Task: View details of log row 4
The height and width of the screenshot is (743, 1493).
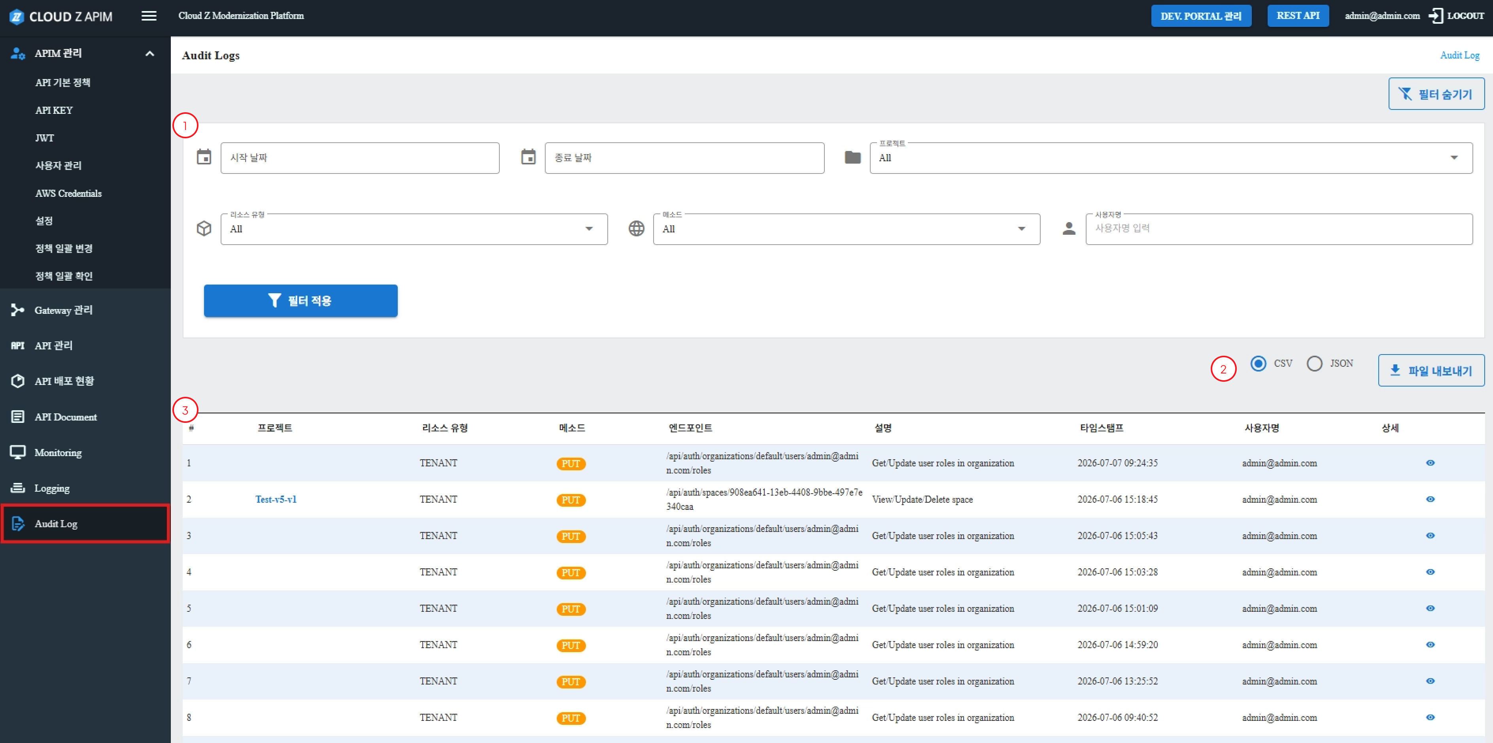Action: pos(1431,572)
